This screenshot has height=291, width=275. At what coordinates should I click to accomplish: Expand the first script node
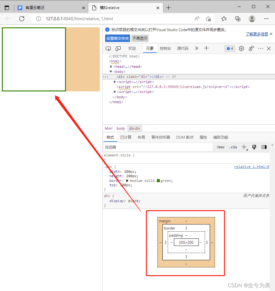115,82
